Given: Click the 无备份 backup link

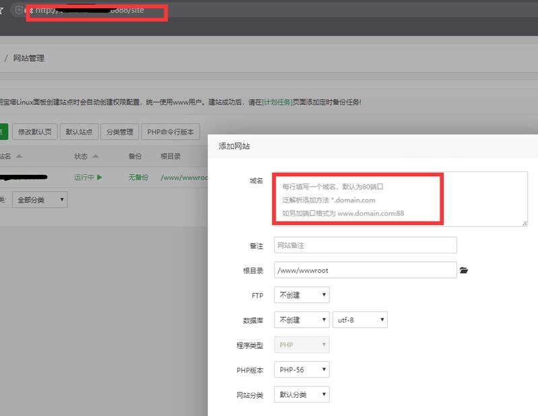Looking at the screenshot, I should pyautogui.click(x=138, y=177).
